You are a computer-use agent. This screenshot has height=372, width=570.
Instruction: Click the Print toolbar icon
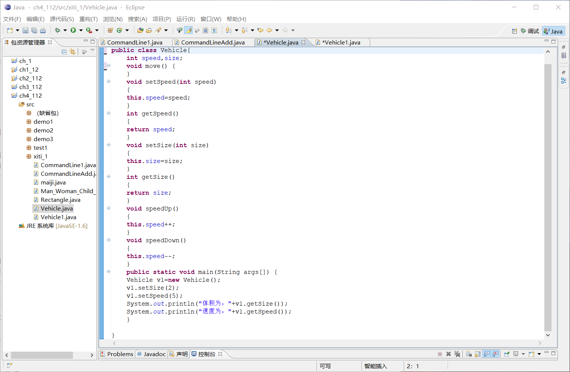(43, 31)
